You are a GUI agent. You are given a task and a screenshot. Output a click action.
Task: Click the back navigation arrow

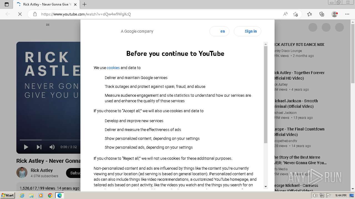point(8,14)
